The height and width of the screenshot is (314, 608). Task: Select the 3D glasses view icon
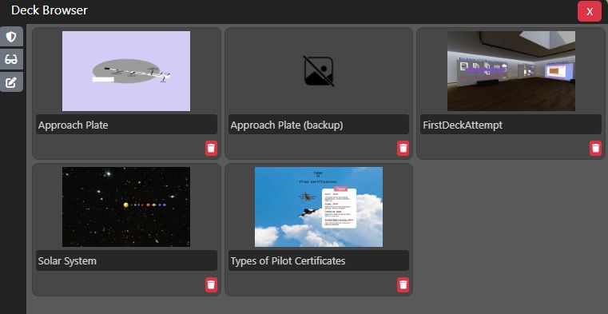pos(11,59)
